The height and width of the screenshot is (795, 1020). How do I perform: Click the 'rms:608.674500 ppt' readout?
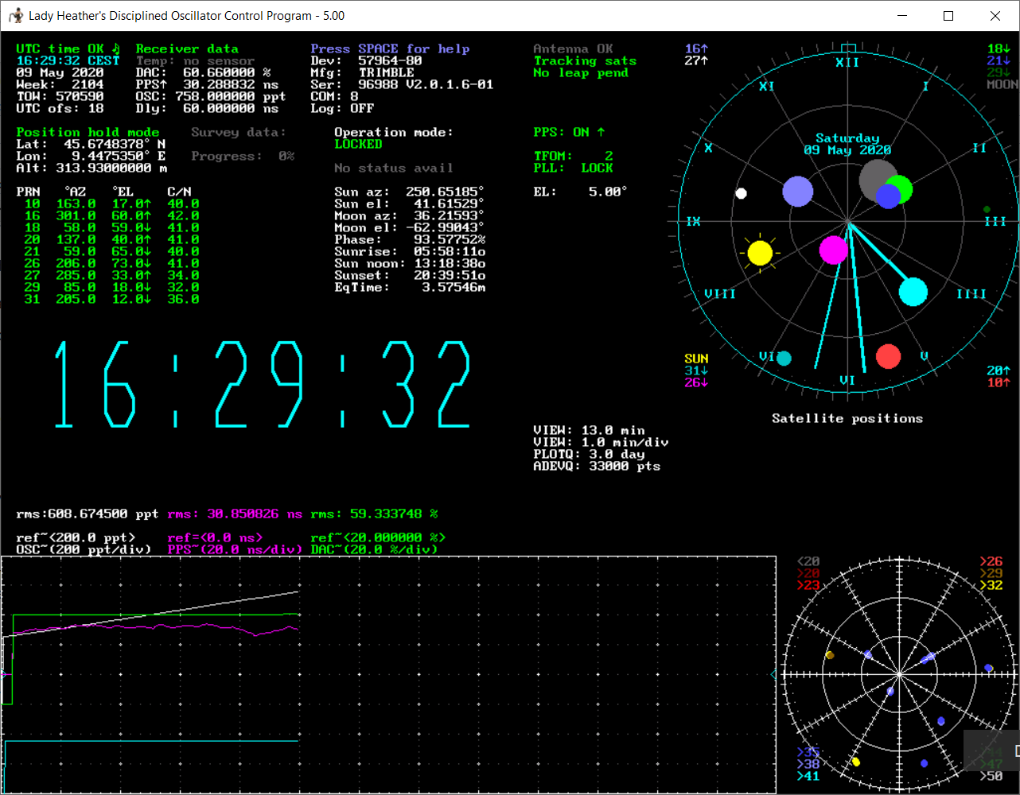[88, 514]
